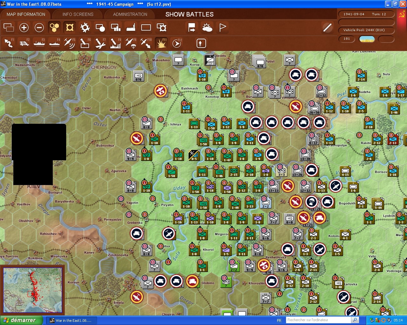Open the démarrer start menu
The height and width of the screenshot is (325, 407).
(x=21, y=320)
